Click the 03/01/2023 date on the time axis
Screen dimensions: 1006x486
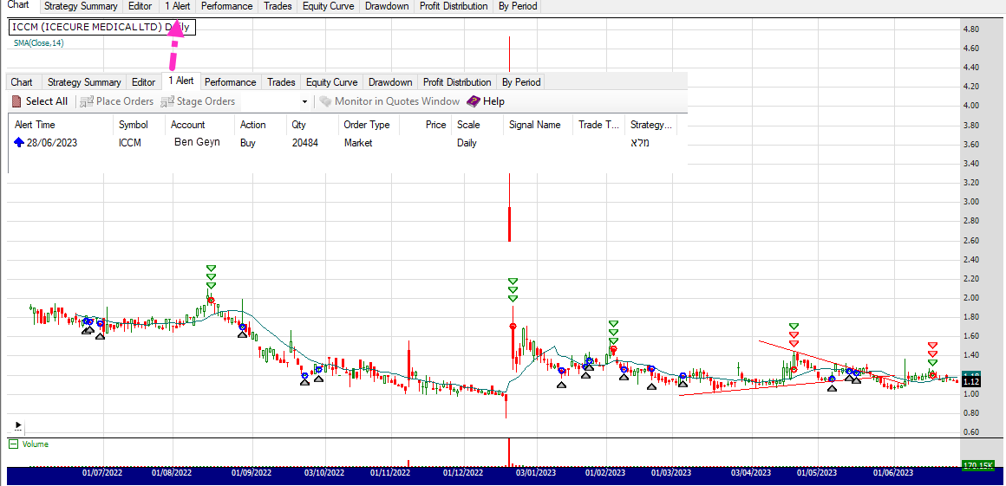tap(531, 473)
